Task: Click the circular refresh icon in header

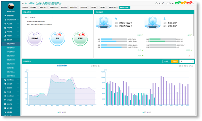Action: [163, 3]
